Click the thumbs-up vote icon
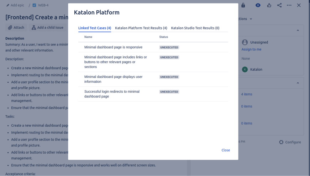310x176 pixels. point(269,5)
